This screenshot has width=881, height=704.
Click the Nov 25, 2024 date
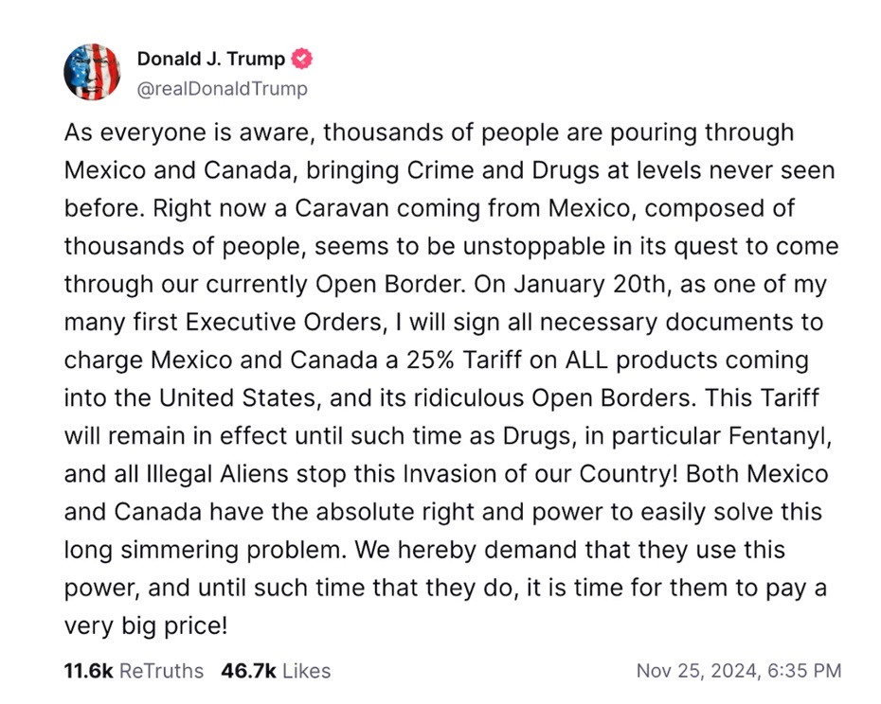[x=696, y=671]
